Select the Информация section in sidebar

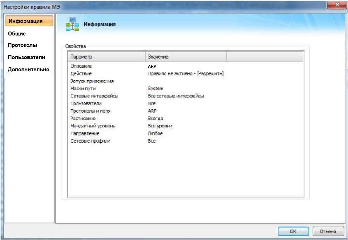click(29, 21)
